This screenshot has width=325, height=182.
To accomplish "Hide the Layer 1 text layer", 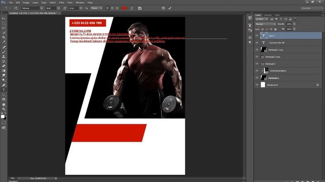I will [257, 36].
